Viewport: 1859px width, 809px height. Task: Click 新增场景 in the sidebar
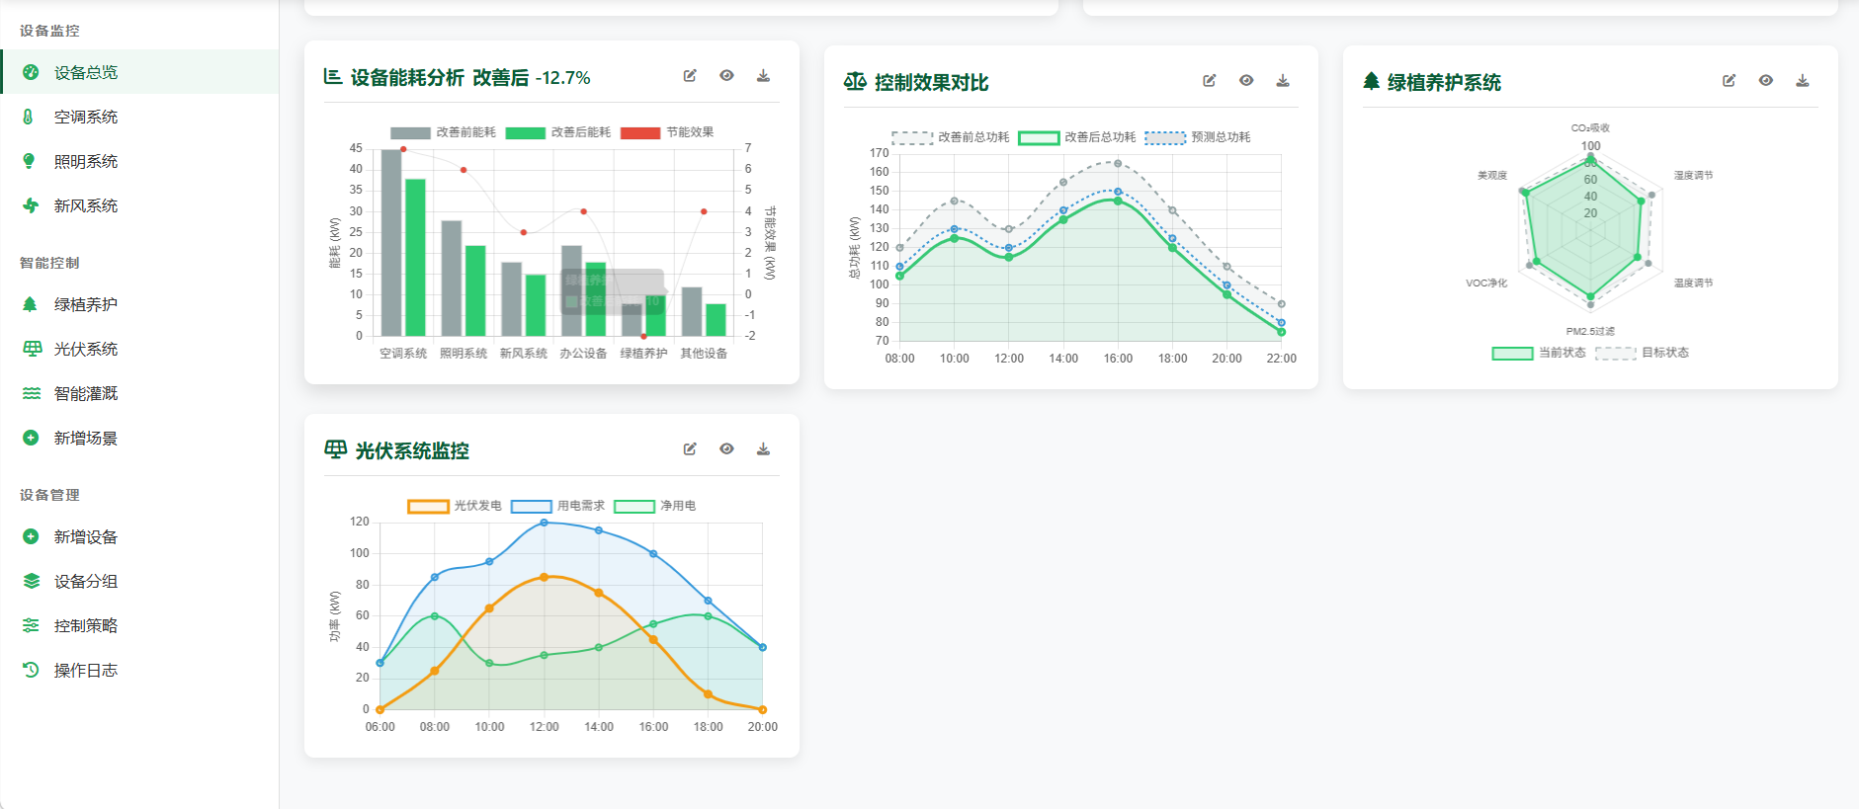pos(86,438)
